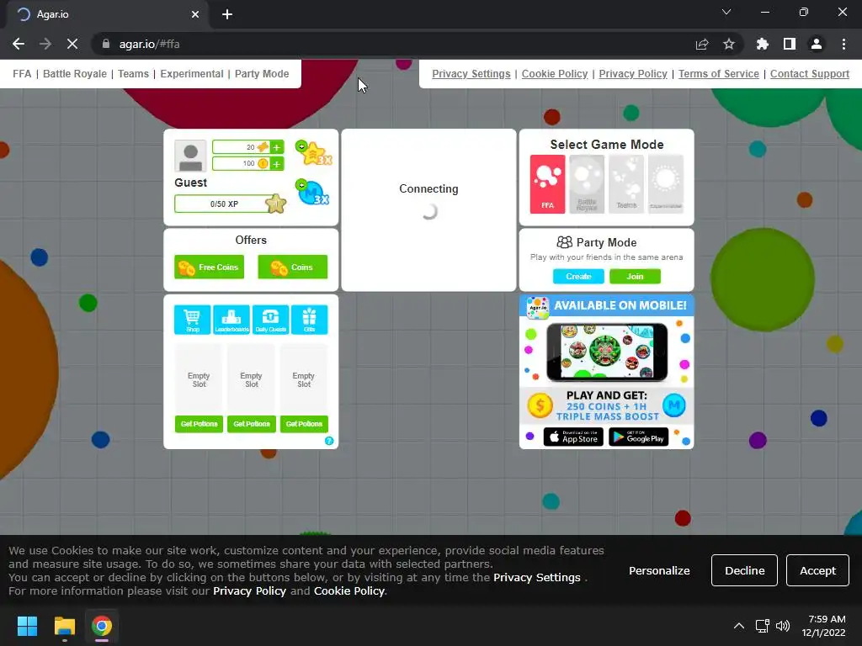Select the Teams game mode tile
Viewport: 862px width, 646px height.
626,184
